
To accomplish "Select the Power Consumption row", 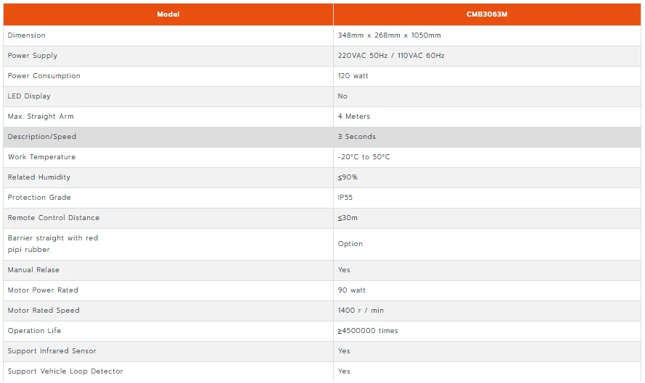I will coord(322,76).
